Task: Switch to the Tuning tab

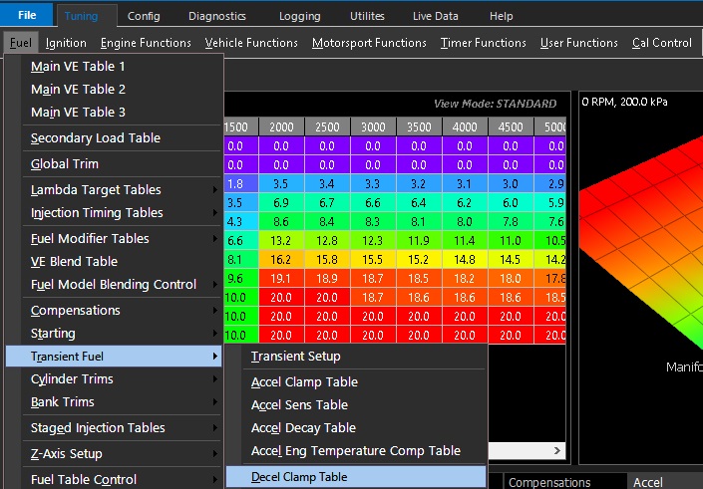Action: coord(81,16)
